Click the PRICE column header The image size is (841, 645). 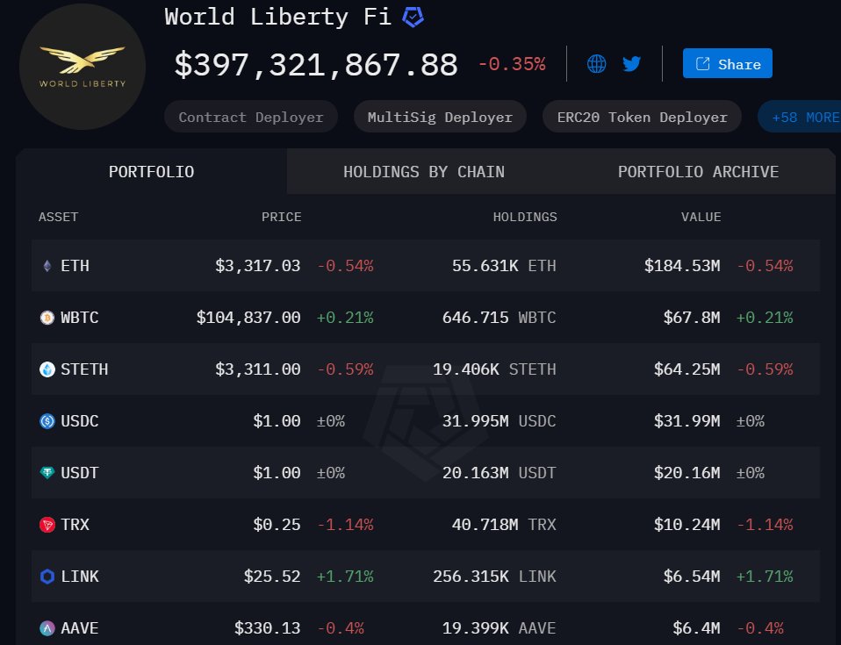[x=281, y=217]
